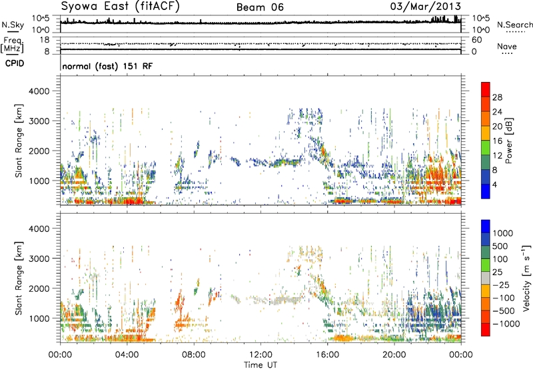Pick Power colorbar segment between 8 and 12
The height and width of the screenshot is (369, 533).
click(x=486, y=163)
